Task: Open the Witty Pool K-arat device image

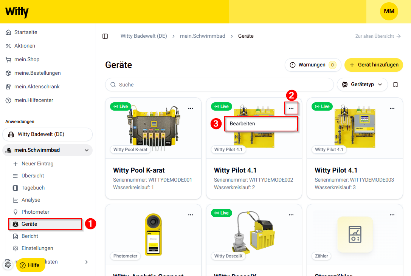Action: click(x=154, y=128)
